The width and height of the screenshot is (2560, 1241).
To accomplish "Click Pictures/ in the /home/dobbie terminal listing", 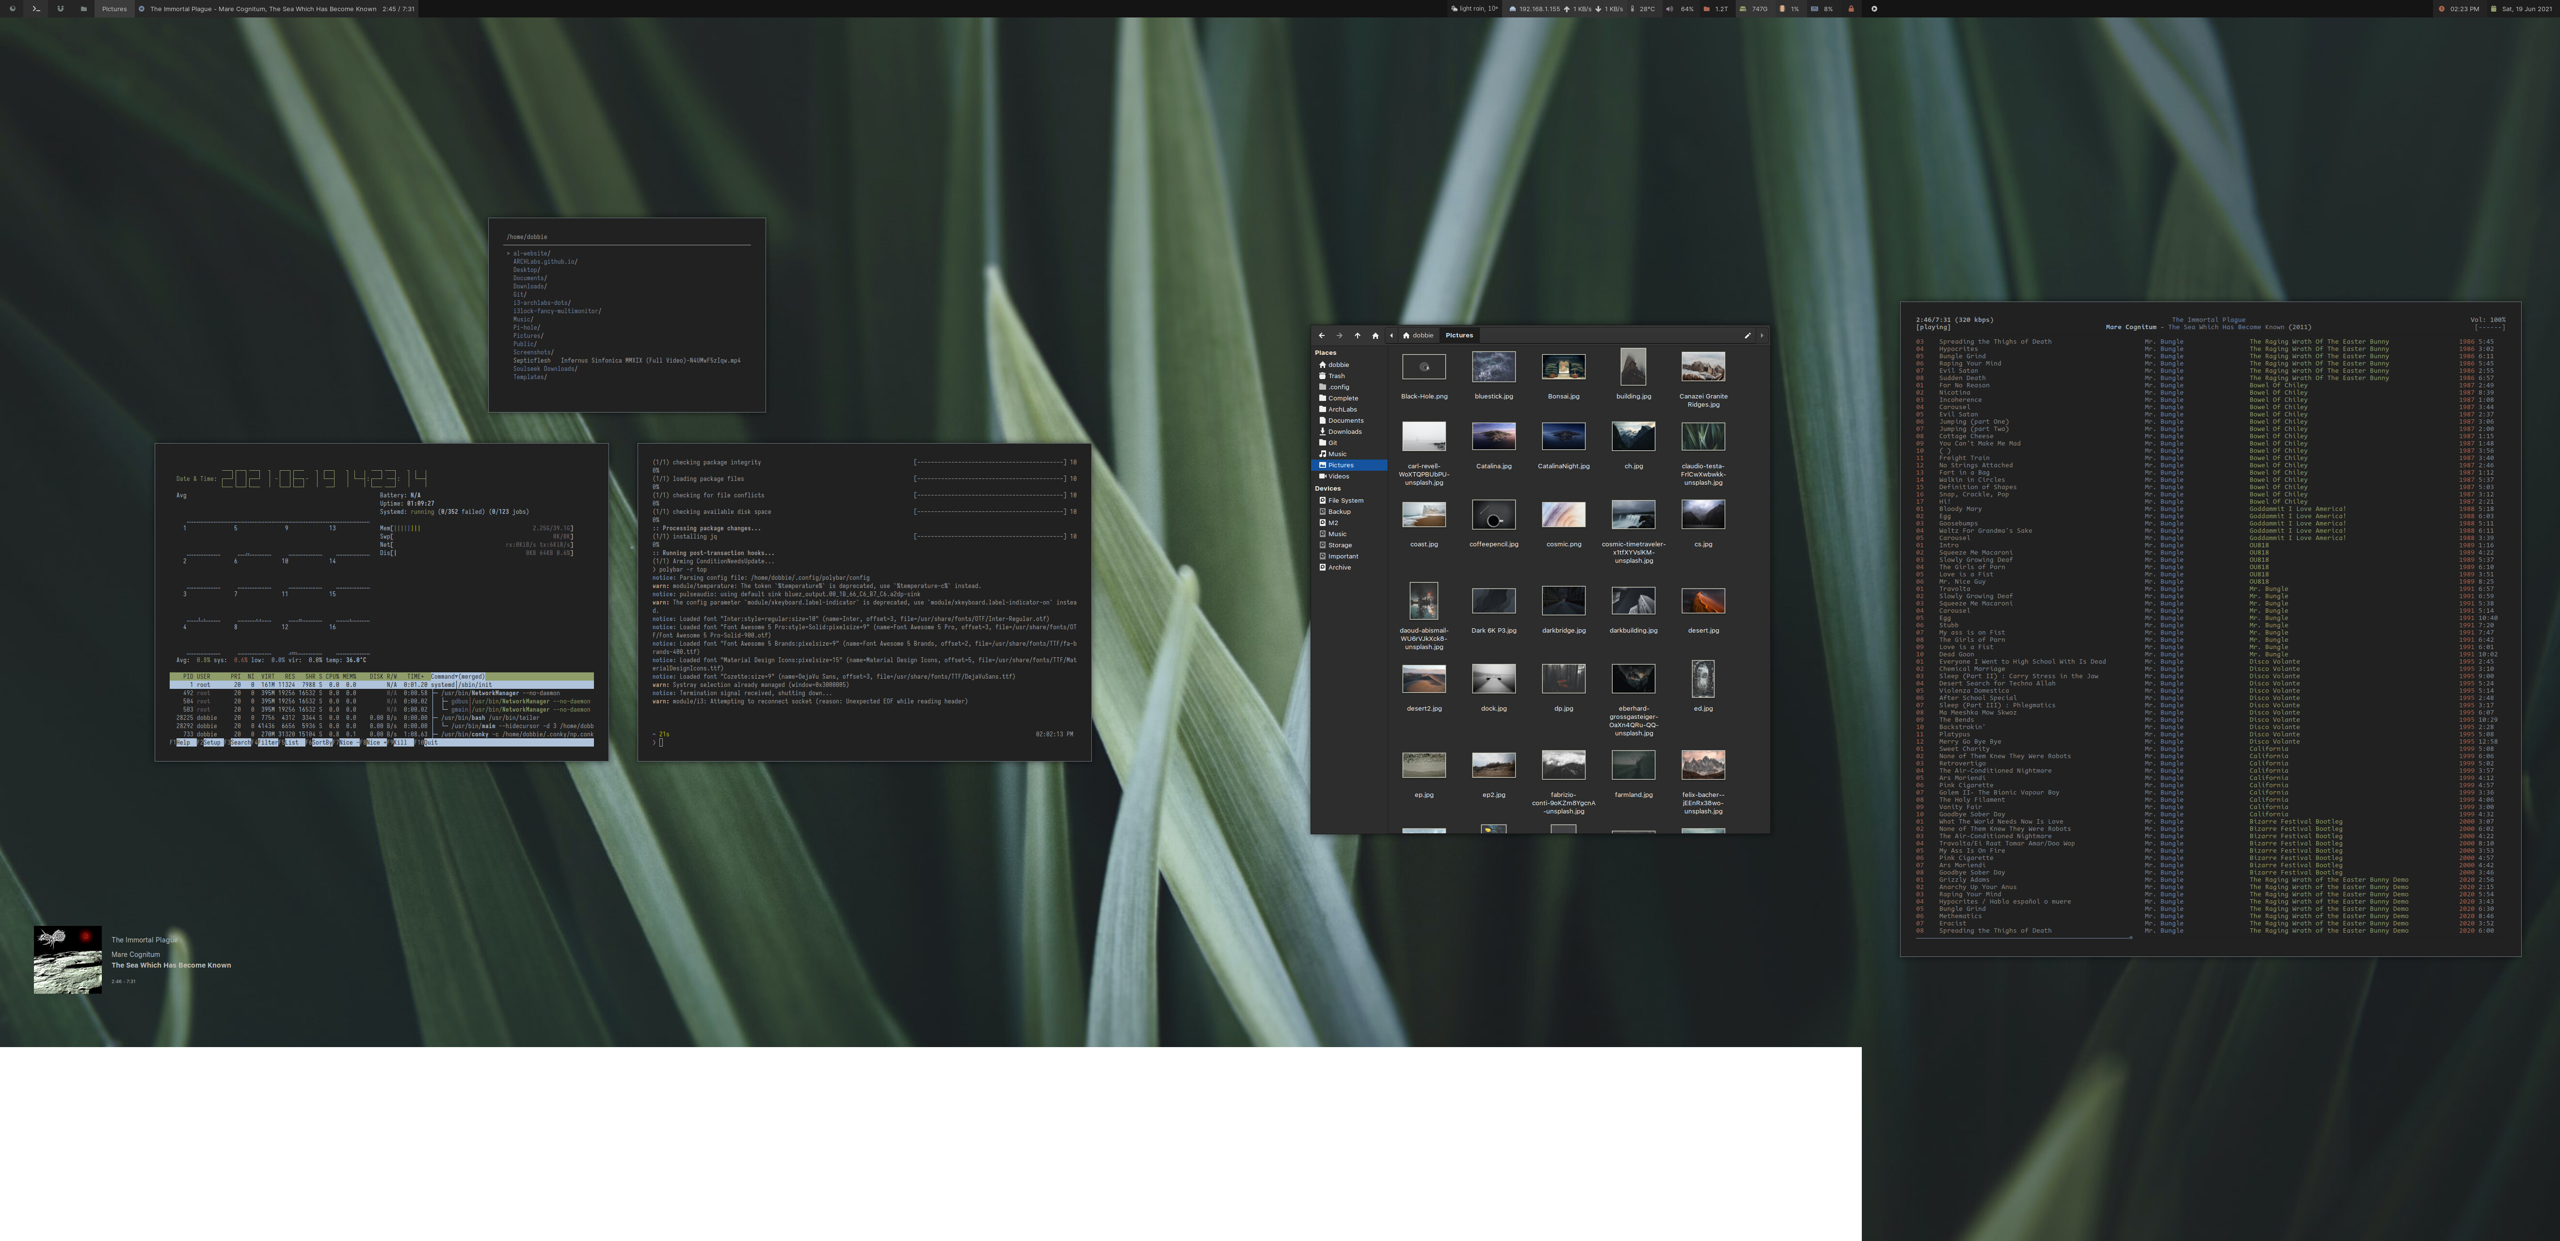I will point(528,336).
